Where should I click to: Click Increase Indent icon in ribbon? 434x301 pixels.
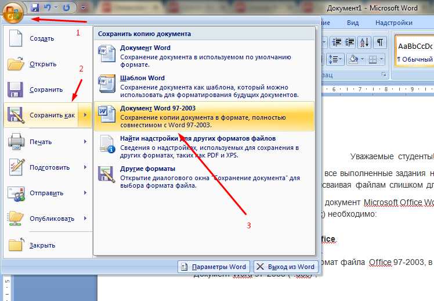[350, 42]
